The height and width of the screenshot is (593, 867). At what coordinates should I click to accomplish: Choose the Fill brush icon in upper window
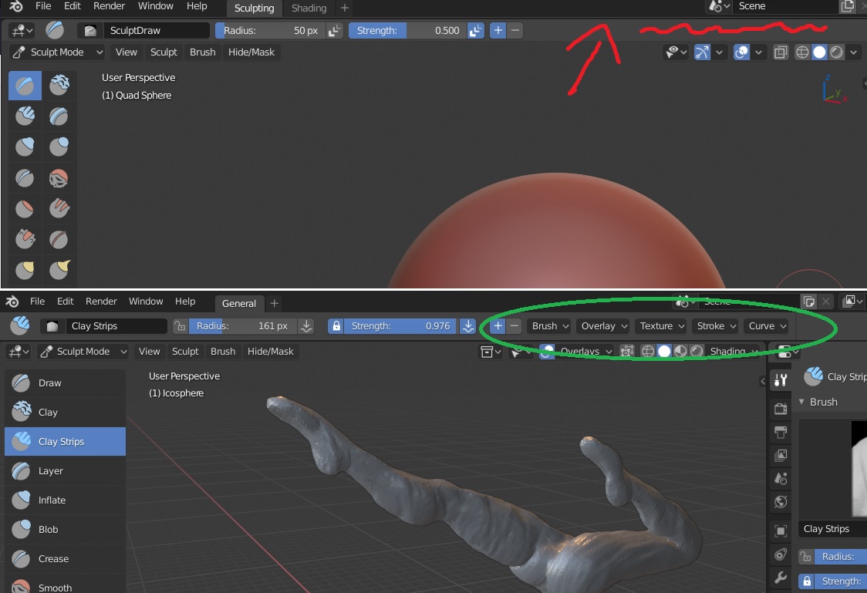[x=59, y=207]
